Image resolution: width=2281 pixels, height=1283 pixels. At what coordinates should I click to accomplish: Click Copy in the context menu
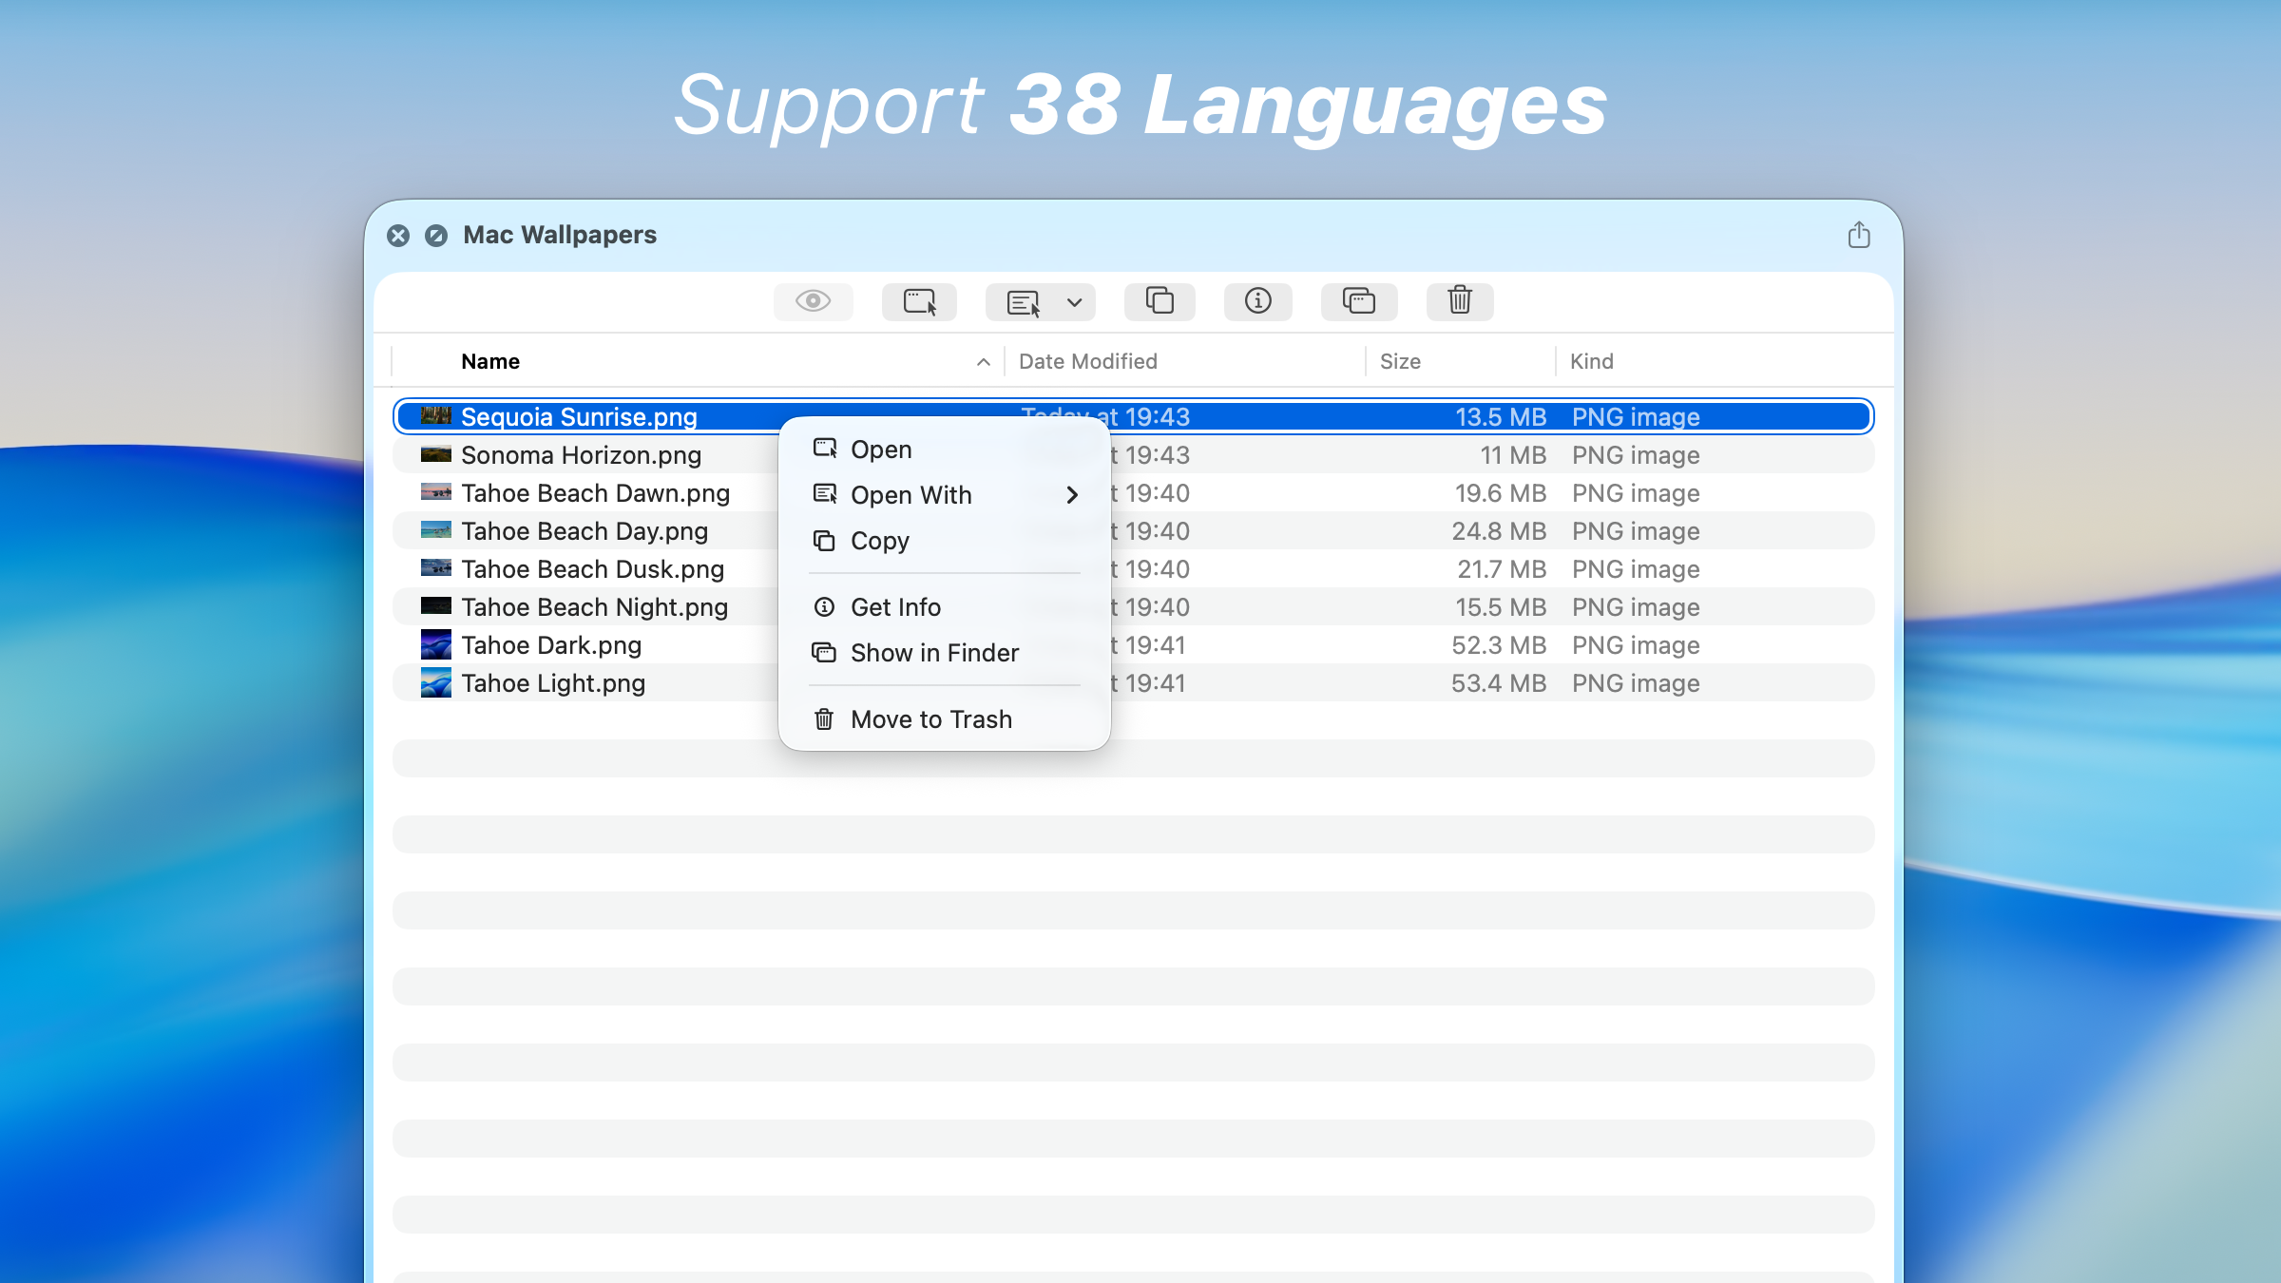[x=879, y=541]
